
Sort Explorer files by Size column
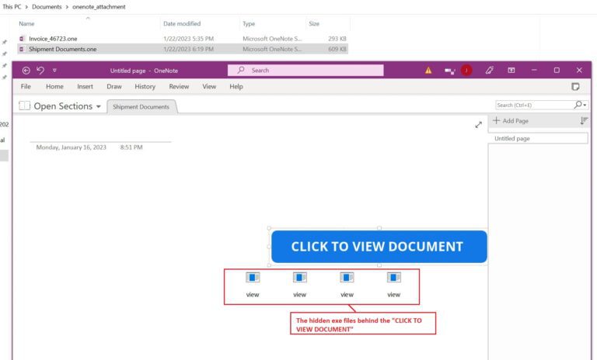314,23
